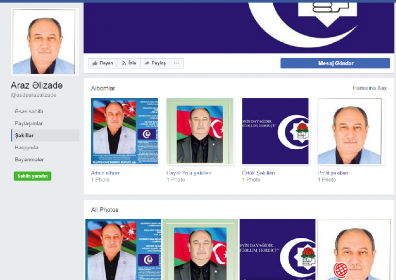This screenshot has width=396, height=280.
Task: Open the first photo under All Photos
Action: (x=123, y=250)
